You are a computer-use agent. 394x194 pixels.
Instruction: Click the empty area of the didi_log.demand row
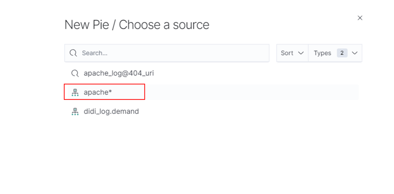click(251, 111)
